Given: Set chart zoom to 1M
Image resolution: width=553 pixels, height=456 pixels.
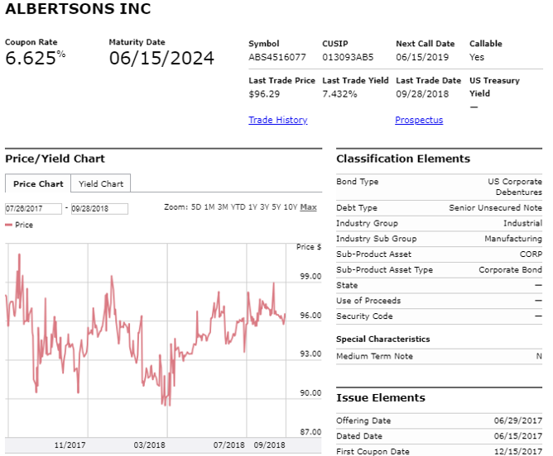Looking at the screenshot, I should pyautogui.click(x=209, y=207).
